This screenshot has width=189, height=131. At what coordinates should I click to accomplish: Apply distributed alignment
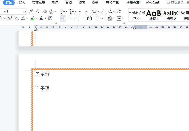point(90,18)
